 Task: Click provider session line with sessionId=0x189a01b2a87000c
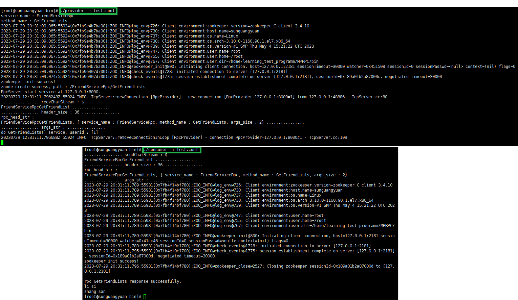coord(221,77)
